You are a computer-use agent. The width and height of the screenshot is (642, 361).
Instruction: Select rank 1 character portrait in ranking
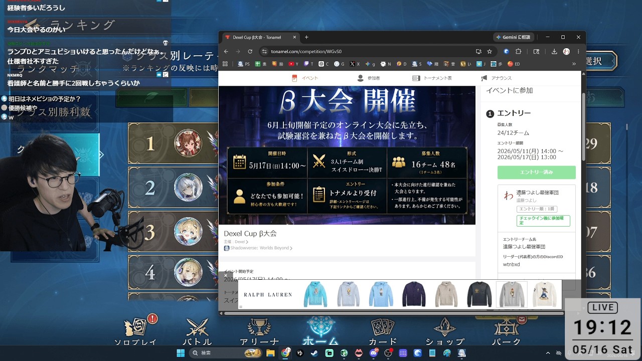coord(188,144)
